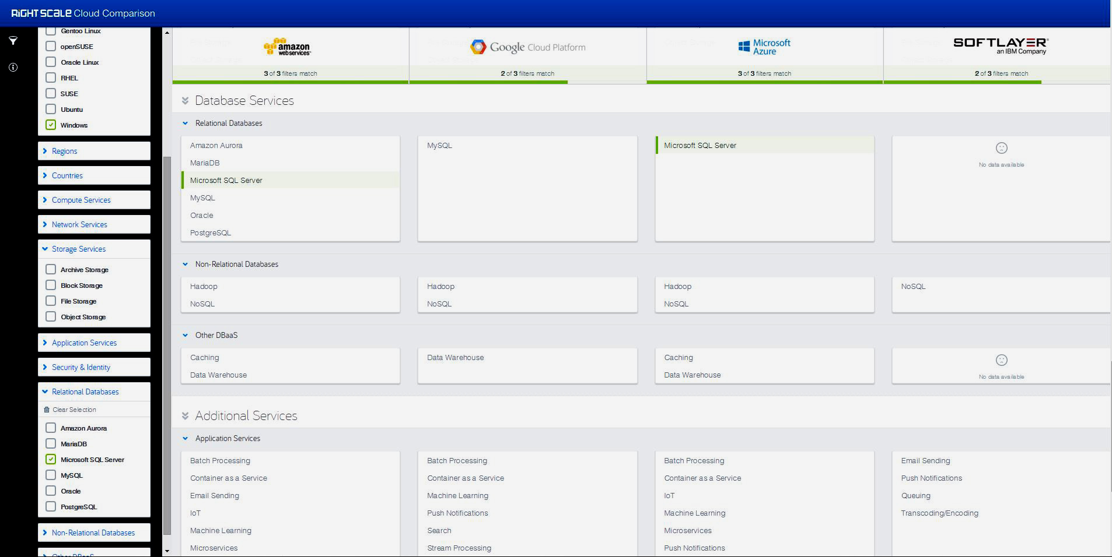Enable the SUSE filter checkbox
Image resolution: width=1112 pixels, height=557 pixels.
click(51, 93)
